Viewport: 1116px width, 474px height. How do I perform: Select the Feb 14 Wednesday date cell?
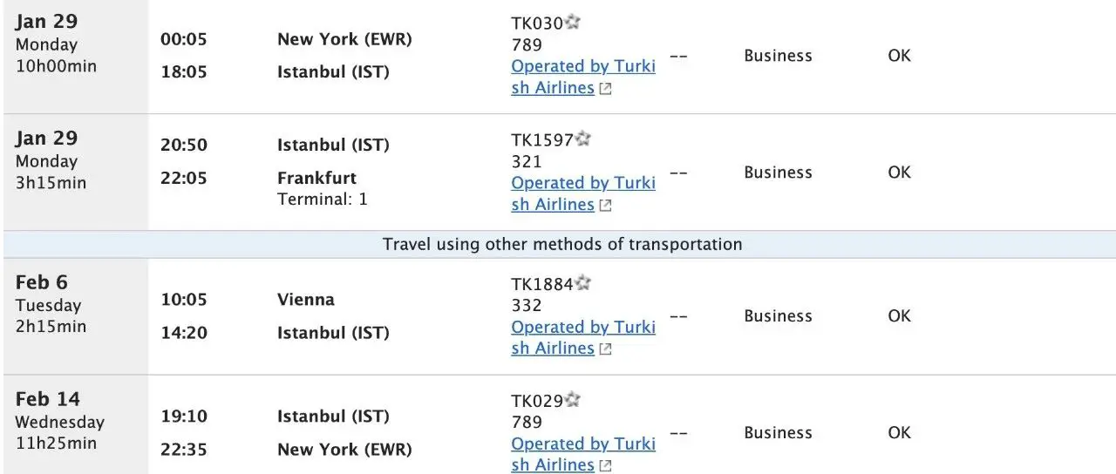[76, 425]
